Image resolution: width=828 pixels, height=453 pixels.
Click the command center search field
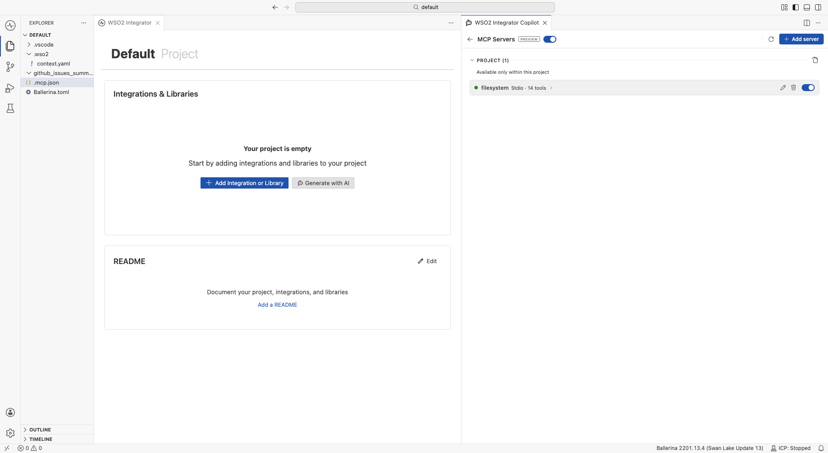point(425,7)
